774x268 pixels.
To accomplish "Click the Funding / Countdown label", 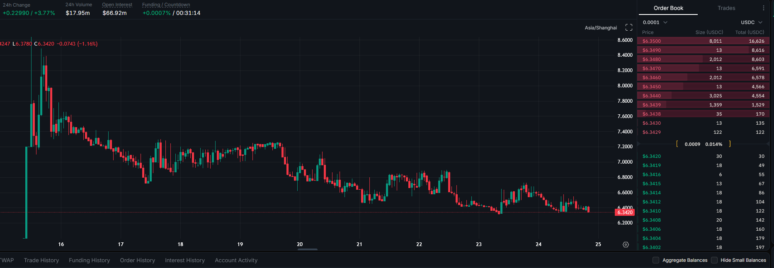I will [x=166, y=5].
